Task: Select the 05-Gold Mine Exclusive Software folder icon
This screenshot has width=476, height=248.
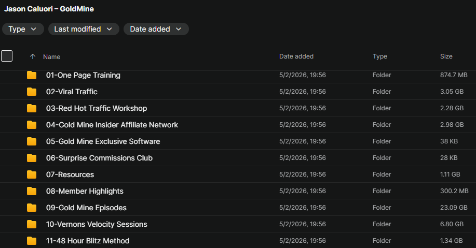Action: point(32,141)
